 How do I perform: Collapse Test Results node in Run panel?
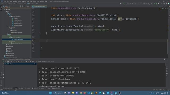(x=6, y=64)
